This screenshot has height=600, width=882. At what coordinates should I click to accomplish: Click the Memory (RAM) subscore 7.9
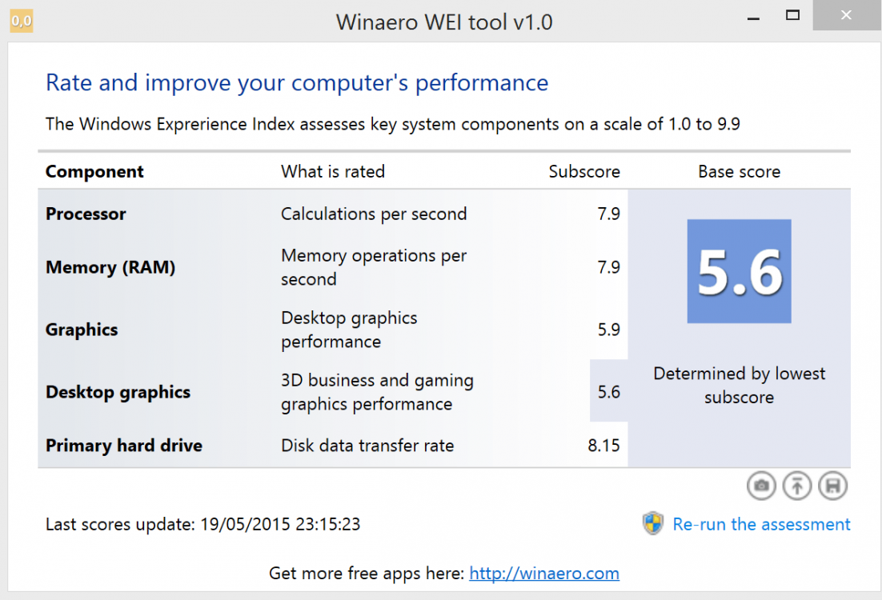608,267
